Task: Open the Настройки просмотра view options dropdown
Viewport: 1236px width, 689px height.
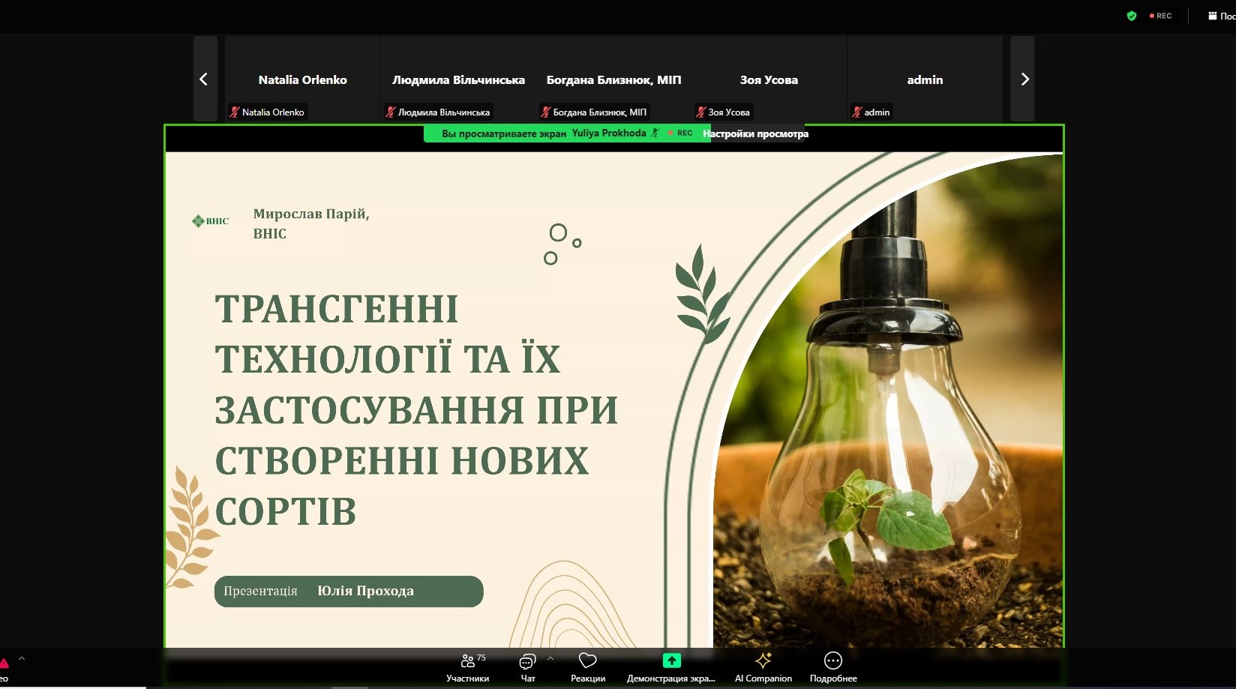Action: tap(755, 133)
